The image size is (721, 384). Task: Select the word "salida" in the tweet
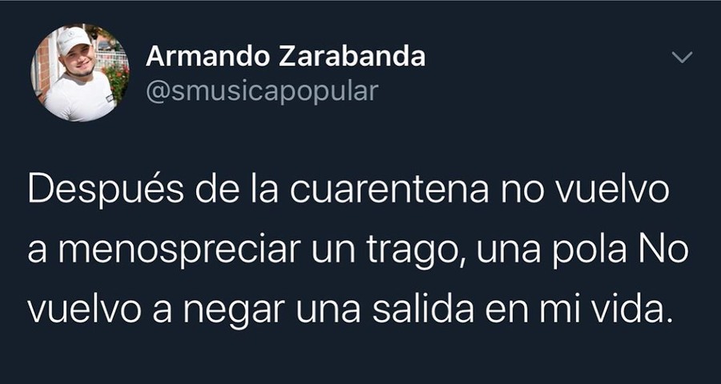click(x=423, y=311)
